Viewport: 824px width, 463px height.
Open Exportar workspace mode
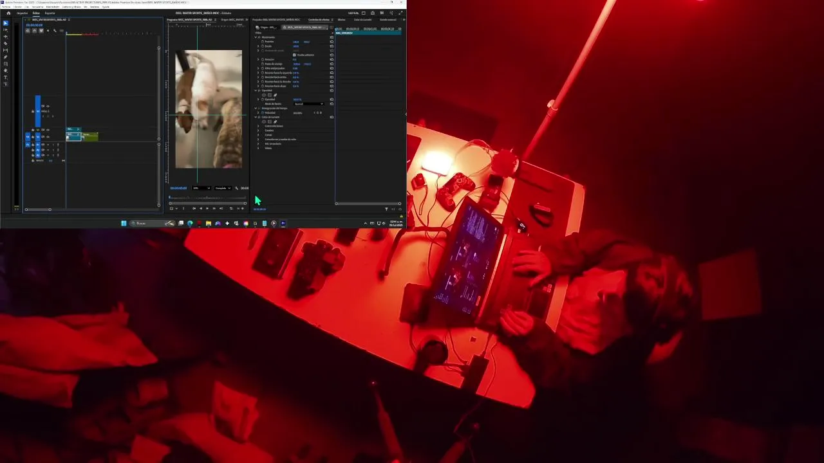coord(50,13)
